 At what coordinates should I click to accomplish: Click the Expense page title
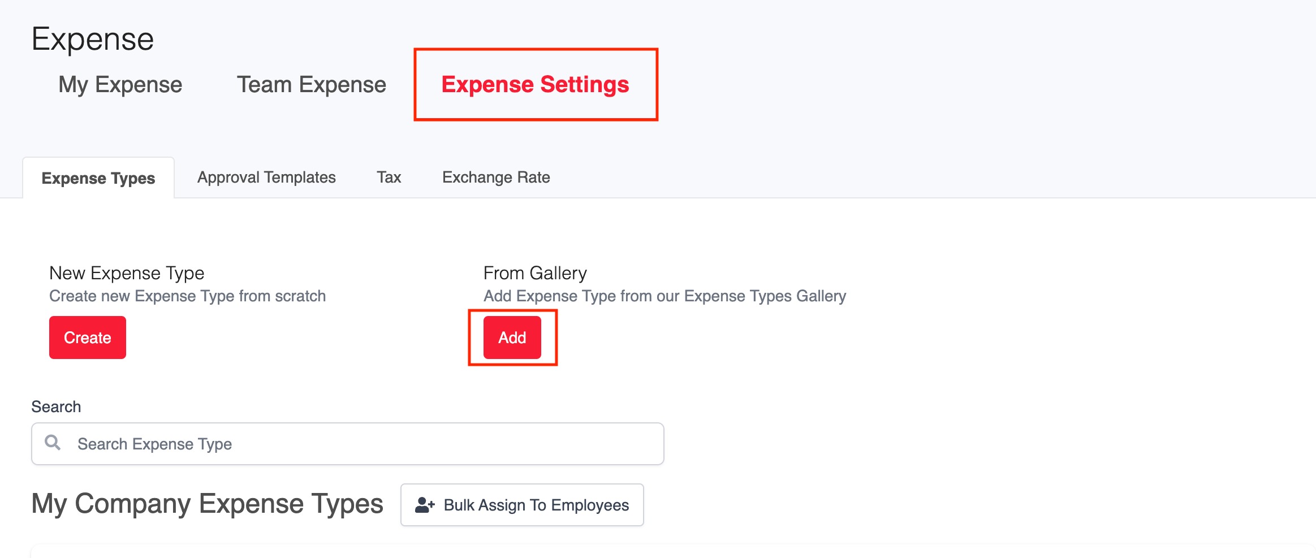coord(93,39)
